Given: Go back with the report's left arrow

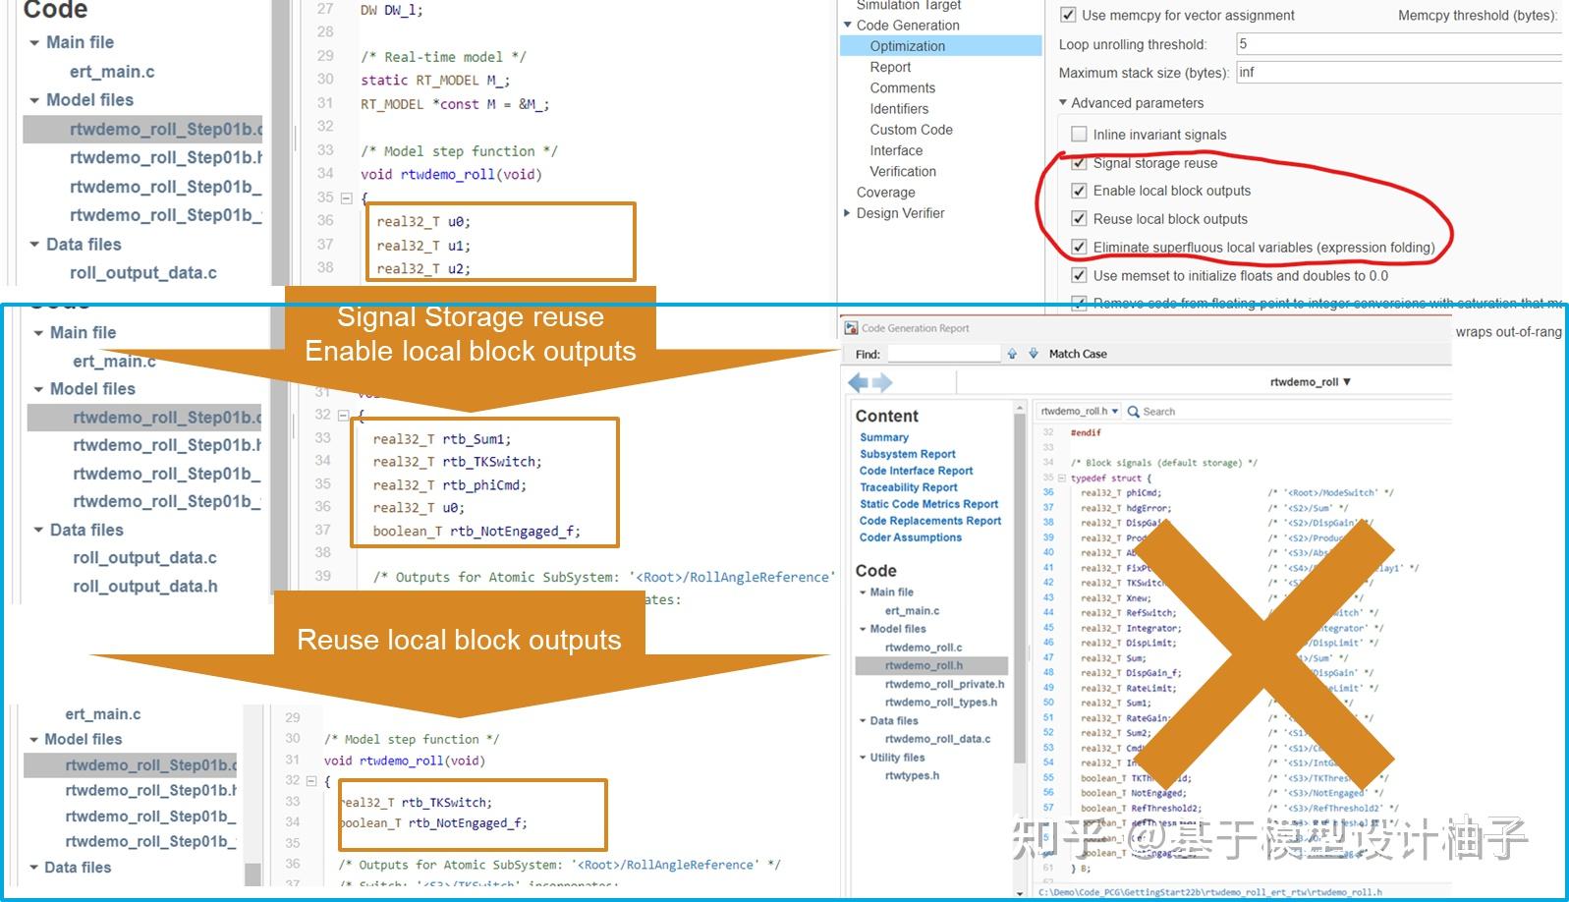Looking at the screenshot, I should pyautogui.click(x=858, y=383).
